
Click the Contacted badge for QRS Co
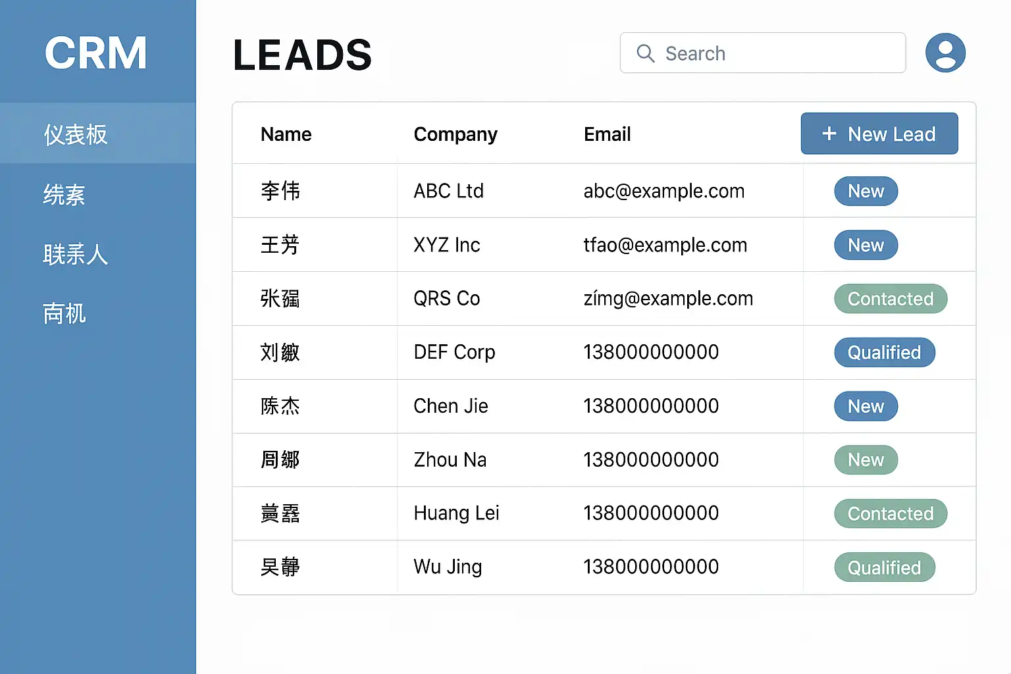tap(891, 299)
